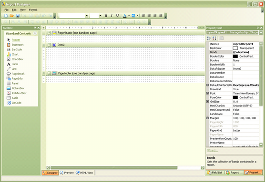Screen dimensions: 265x182
Task: Open the Format menu
Action: (x=33, y=10)
